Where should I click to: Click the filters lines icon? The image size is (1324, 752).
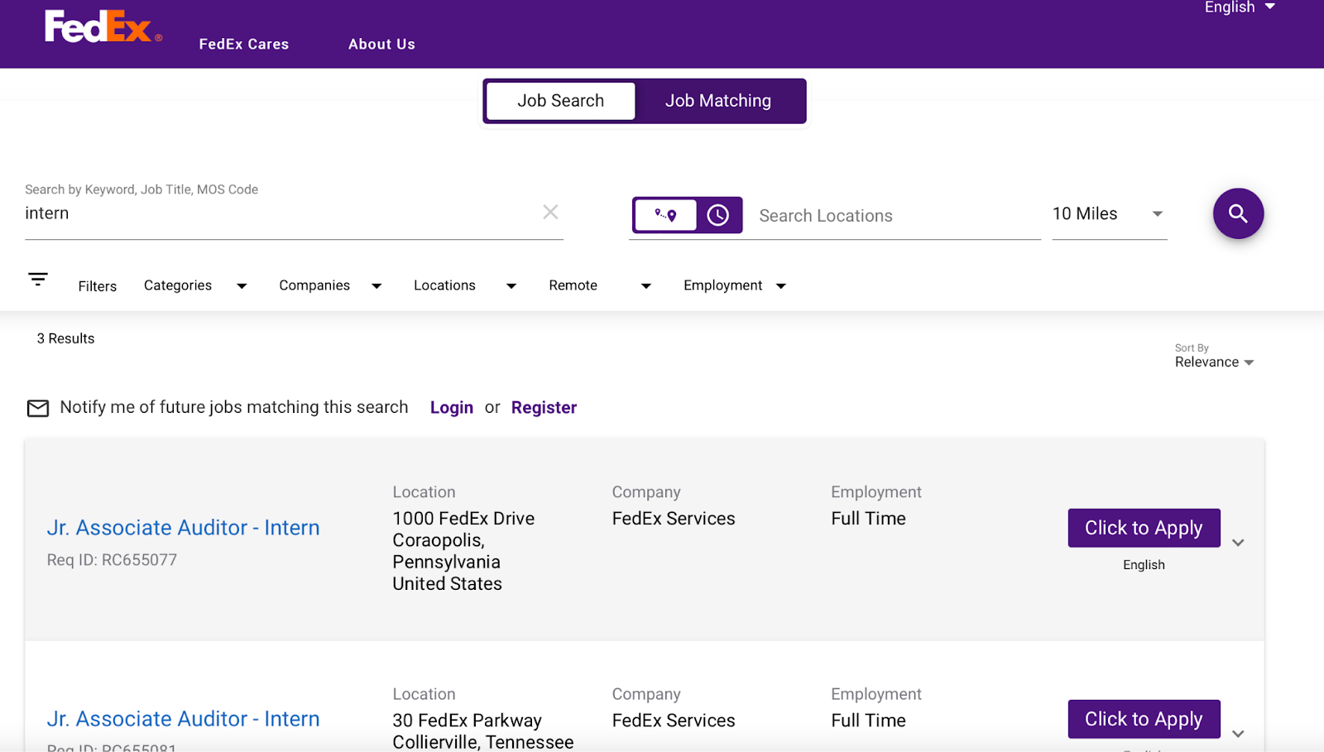coord(38,279)
